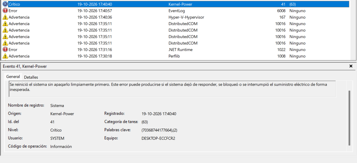357x163 pixels.
Task: Click the "Código de operación:" label
Action: pos(27,146)
